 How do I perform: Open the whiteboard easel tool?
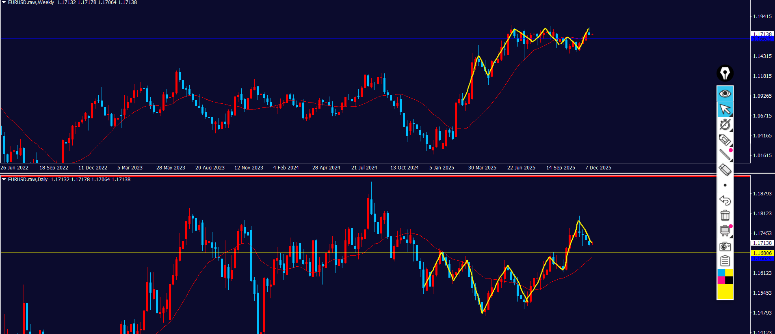[725, 231]
